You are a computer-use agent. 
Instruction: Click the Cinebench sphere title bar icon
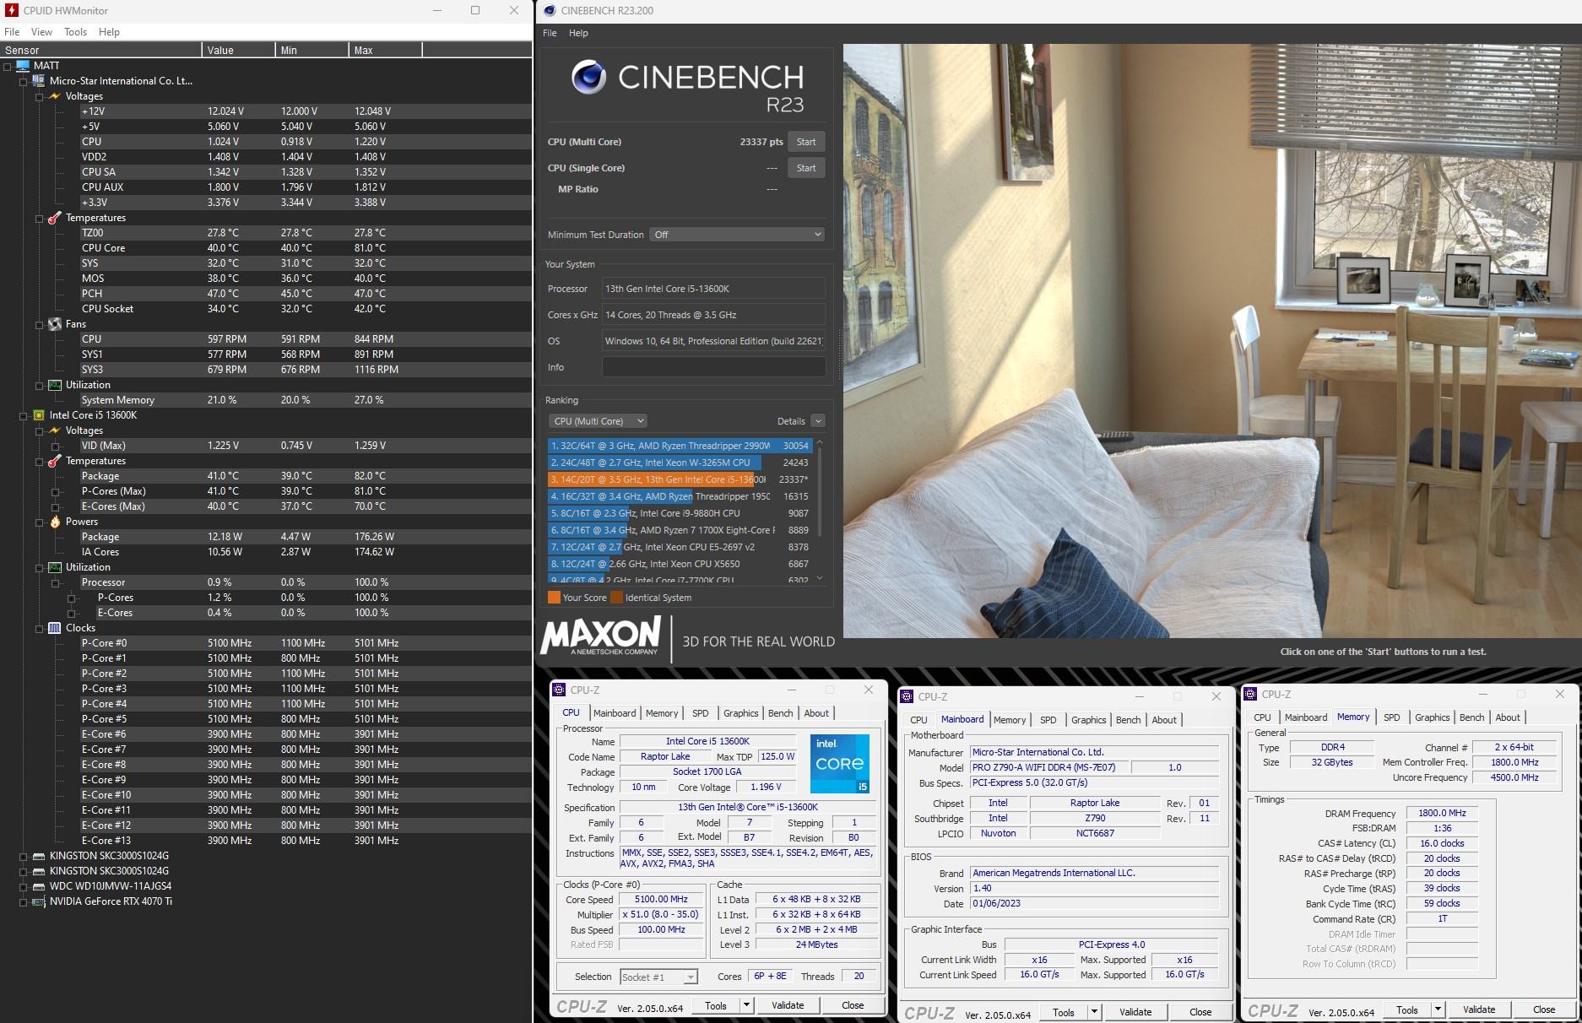[x=550, y=11]
